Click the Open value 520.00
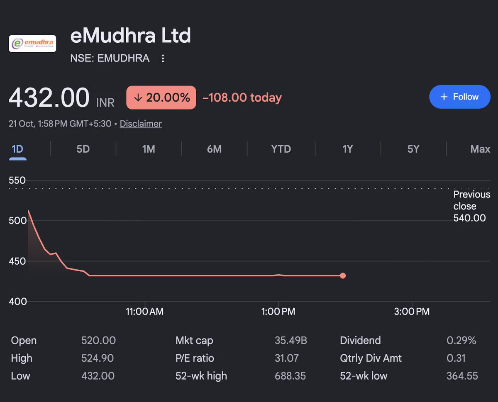This screenshot has width=498, height=402. click(98, 341)
